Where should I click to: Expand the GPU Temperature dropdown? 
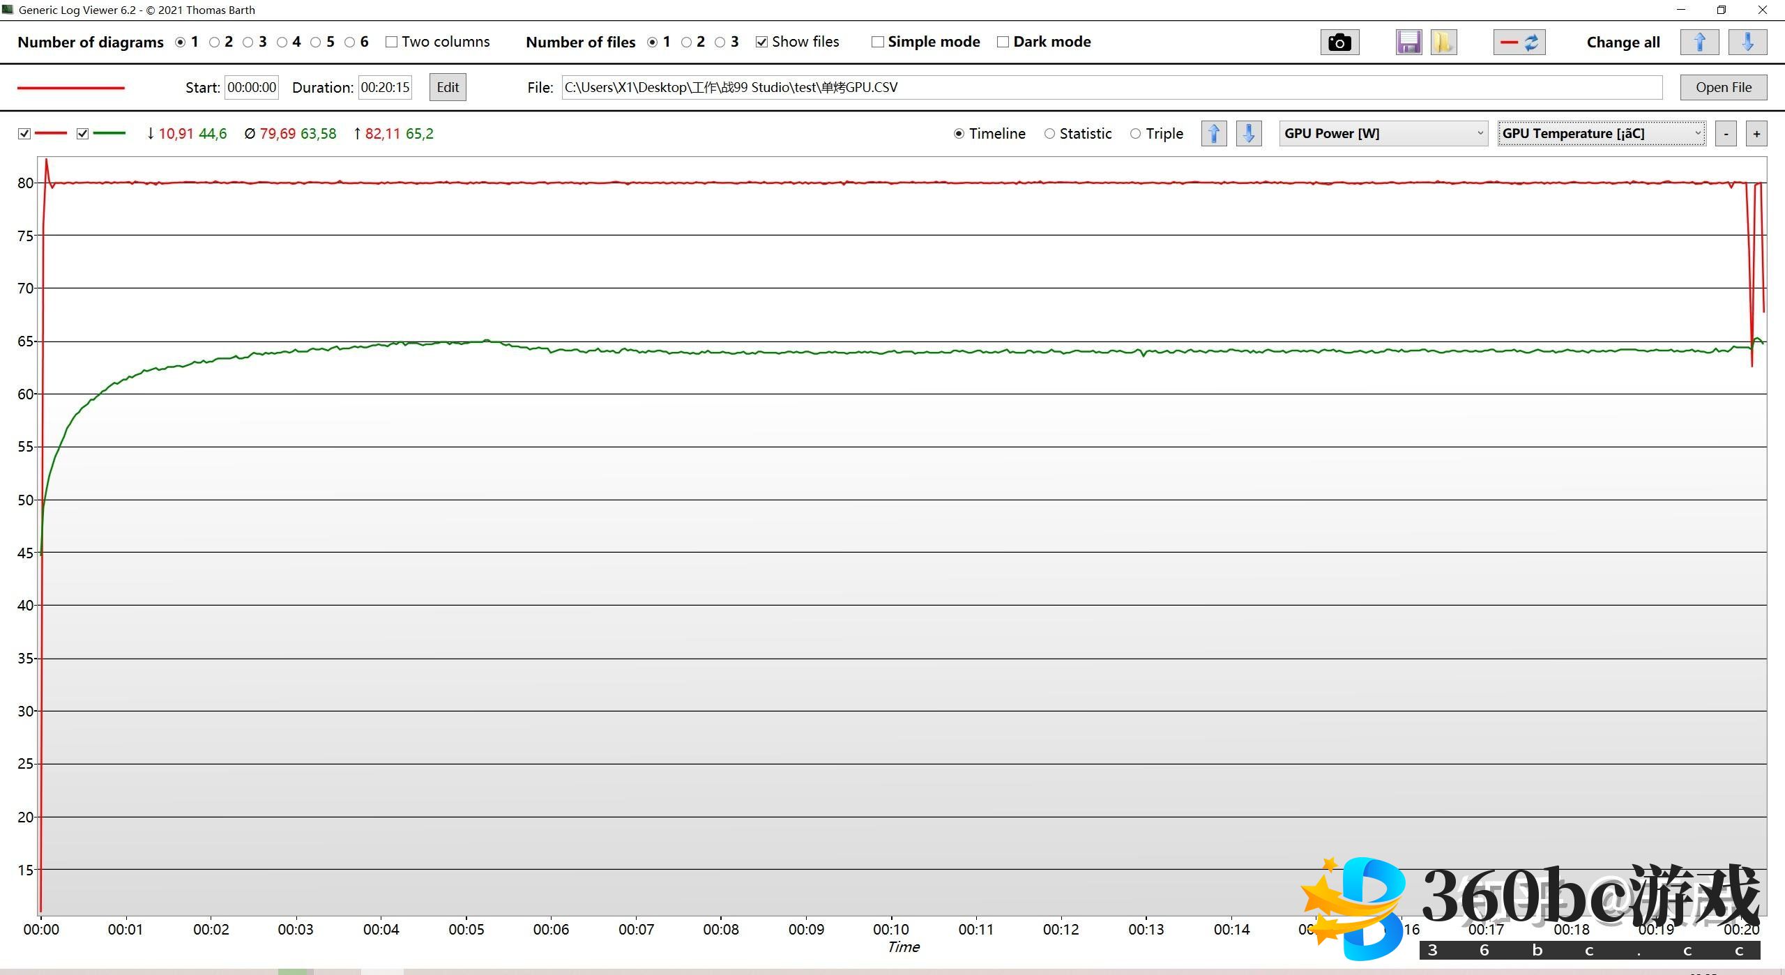tap(1601, 133)
